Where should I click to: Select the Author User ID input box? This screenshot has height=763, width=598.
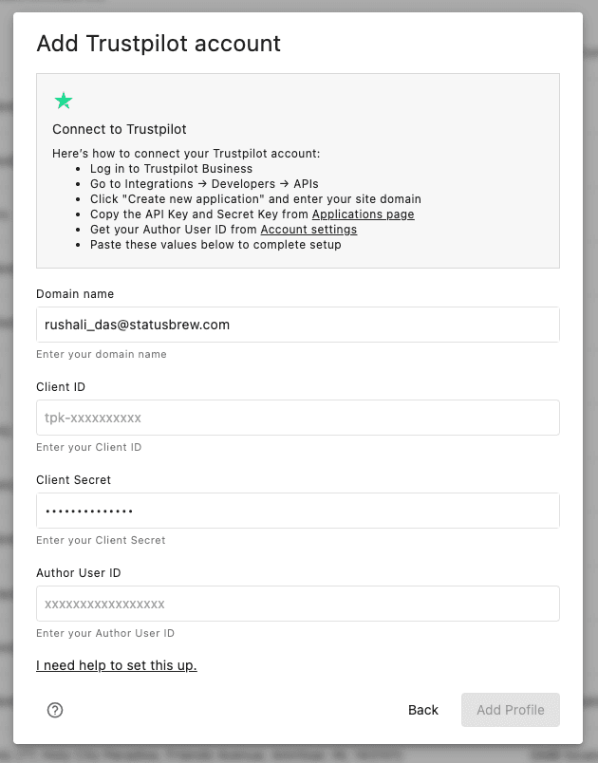[297, 604]
